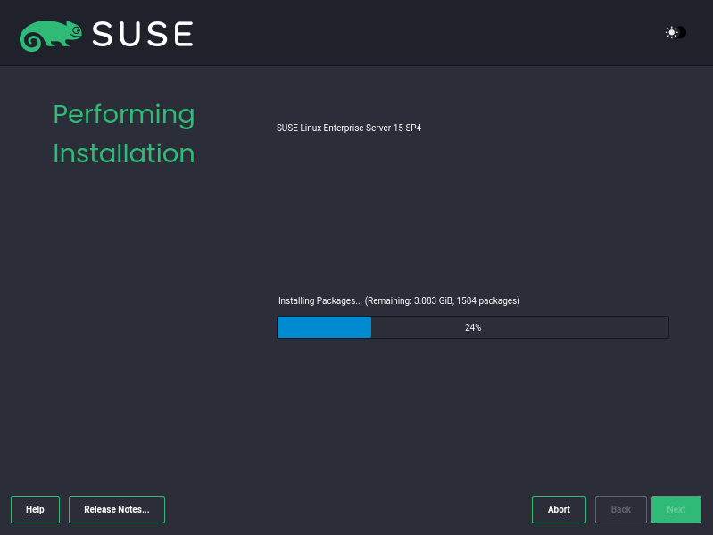Click the Performing Installation heading
This screenshot has width=713, height=535.
(x=124, y=134)
